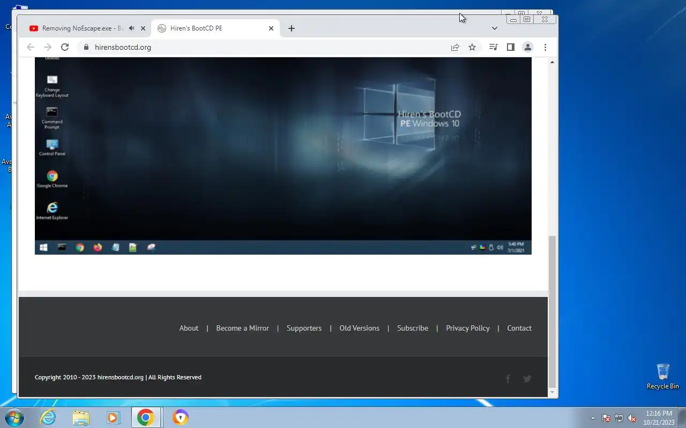Image resolution: width=686 pixels, height=428 pixels.
Task: Click the Chrome taskbar icon
Action: click(145, 417)
